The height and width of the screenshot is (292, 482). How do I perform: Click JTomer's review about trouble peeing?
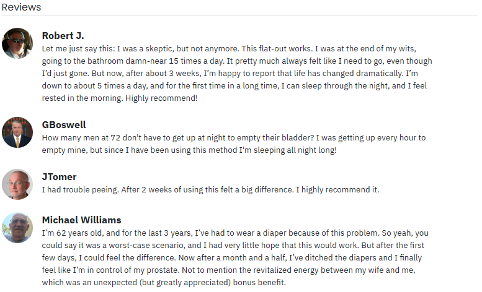pos(210,190)
